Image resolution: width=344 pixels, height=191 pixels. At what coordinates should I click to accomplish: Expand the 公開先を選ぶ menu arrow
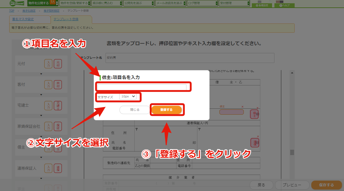tap(153, 3)
